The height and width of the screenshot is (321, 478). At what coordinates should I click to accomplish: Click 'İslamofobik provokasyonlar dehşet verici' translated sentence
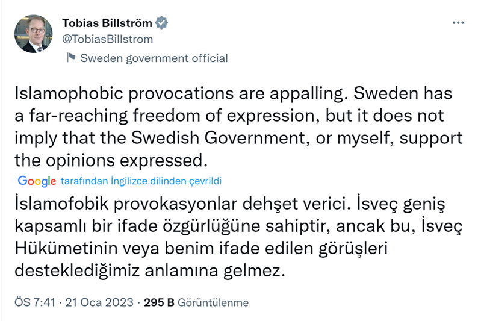pyautogui.click(x=182, y=204)
